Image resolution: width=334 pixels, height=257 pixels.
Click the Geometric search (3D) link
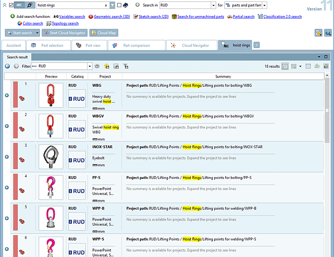coord(112,17)
